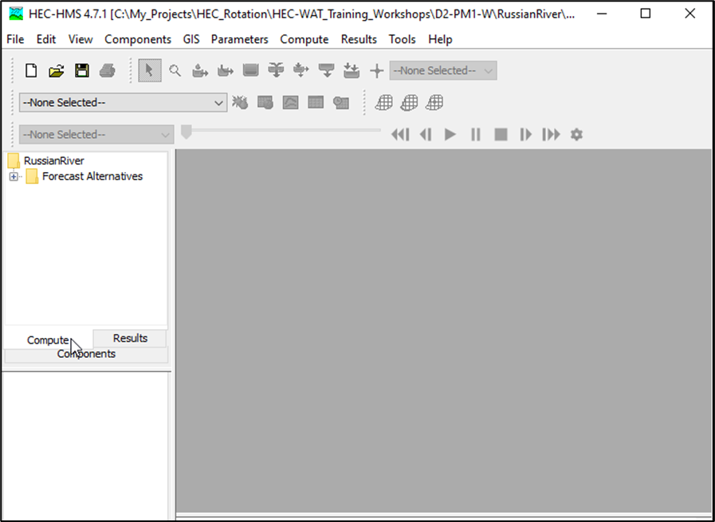Screen dimensions: 715x522
Task: Activate the magnifying glass zoom tool
Action: pos(175,71)
